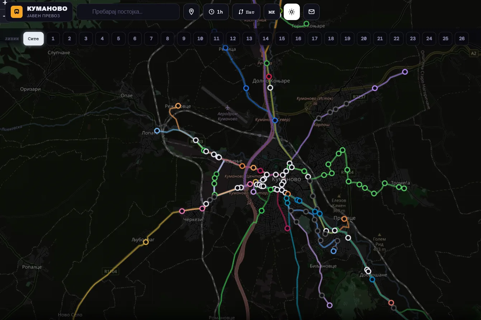Open the 1h time filter button

pos(216,12)
